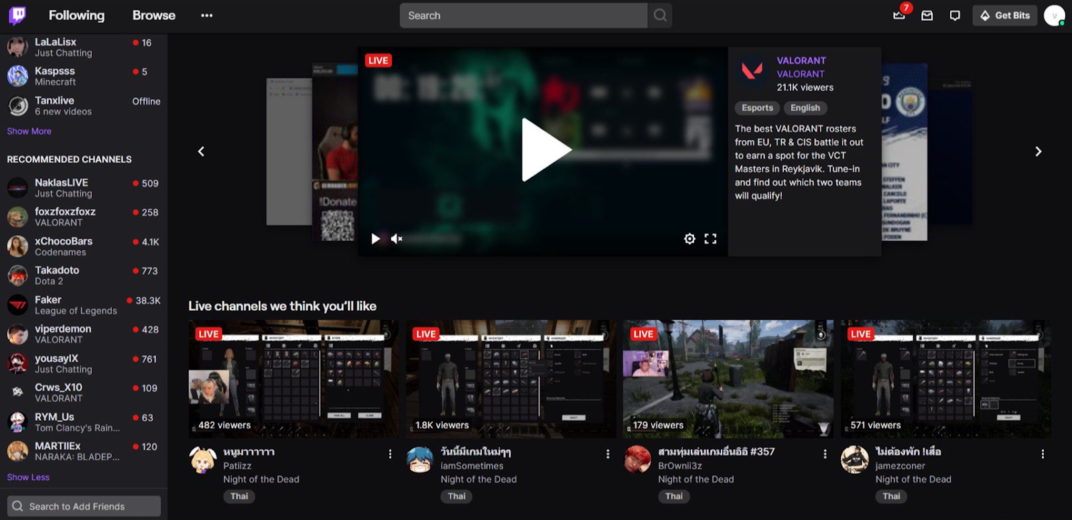1072x520 pixels.
Task: Open the whispers chat icon
Action: coord(955,15)
